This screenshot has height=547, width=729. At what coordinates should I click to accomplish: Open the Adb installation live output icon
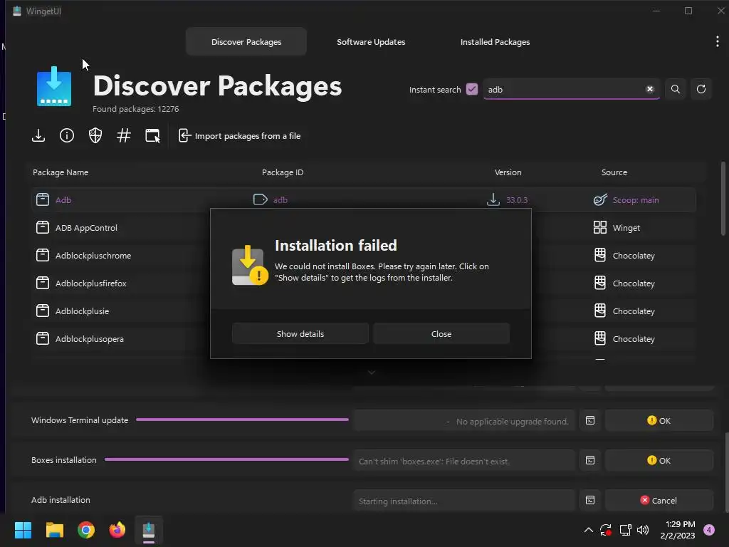pyautogui.click(x=590, y=501)
